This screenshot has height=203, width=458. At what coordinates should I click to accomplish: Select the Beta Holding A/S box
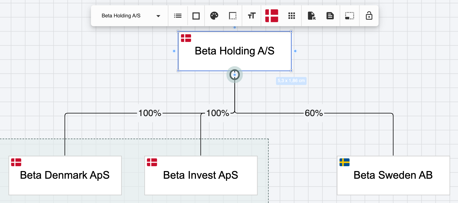235,51
